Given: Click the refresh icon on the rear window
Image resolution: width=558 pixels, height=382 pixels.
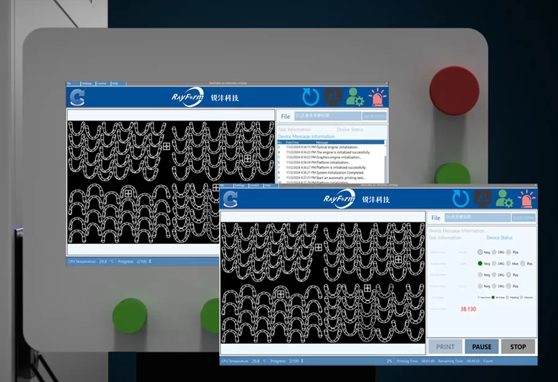Looking at the screenshot, I should tap(310, 97).
